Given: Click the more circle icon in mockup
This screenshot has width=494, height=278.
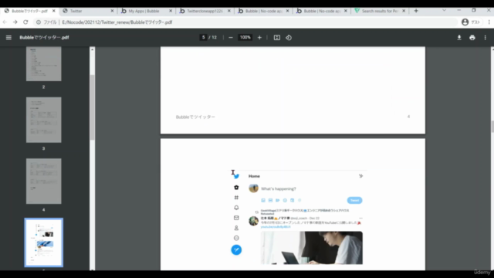Looking at the screenshot, I should click(236, 238).
